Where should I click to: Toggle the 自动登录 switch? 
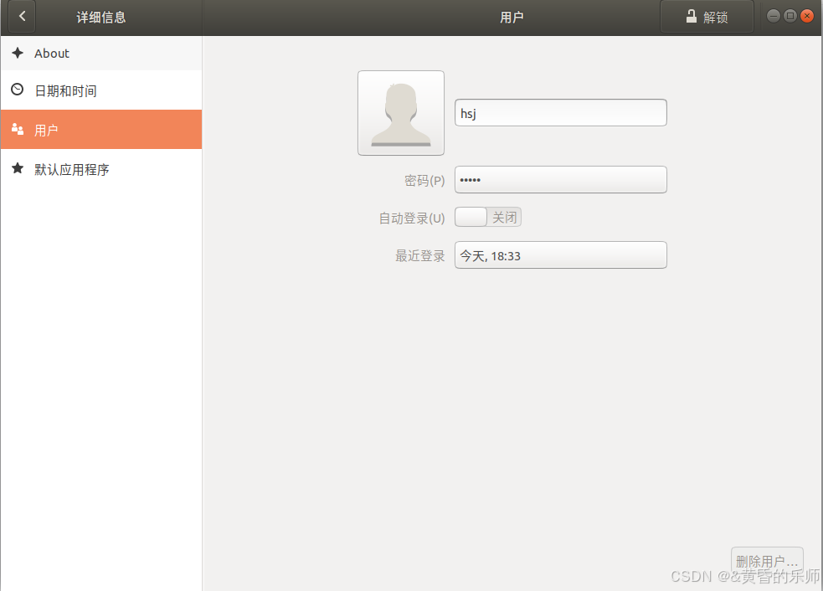[487, 217]
